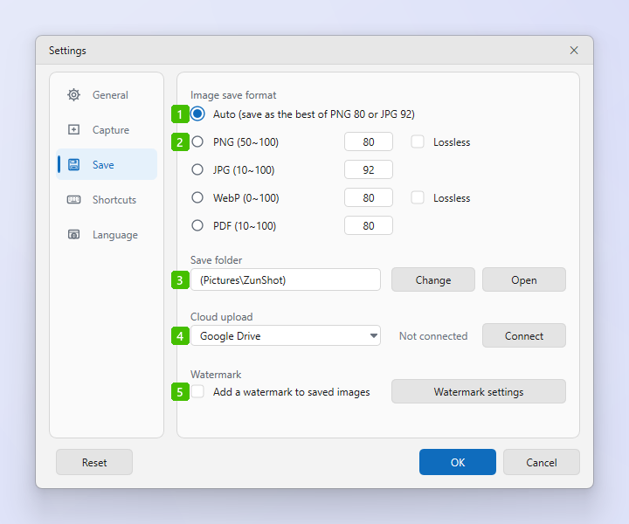
Task: Click Connect for cloud upload
Action: (x=524, y=335)
